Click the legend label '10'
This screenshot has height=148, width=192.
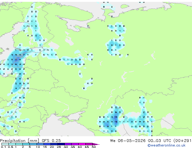click(x=38, y=147)
